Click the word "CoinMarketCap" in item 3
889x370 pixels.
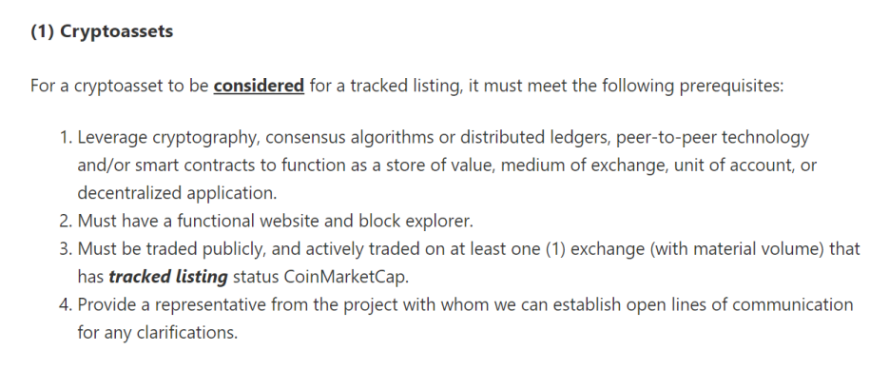pos(345,277)
